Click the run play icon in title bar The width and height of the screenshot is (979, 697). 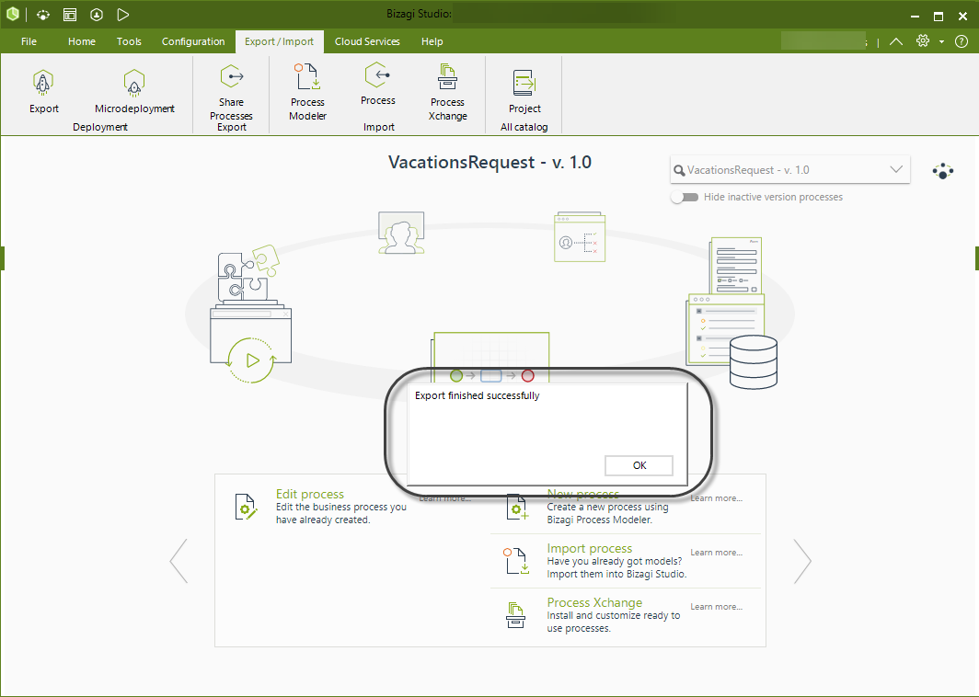click(123, 15)
